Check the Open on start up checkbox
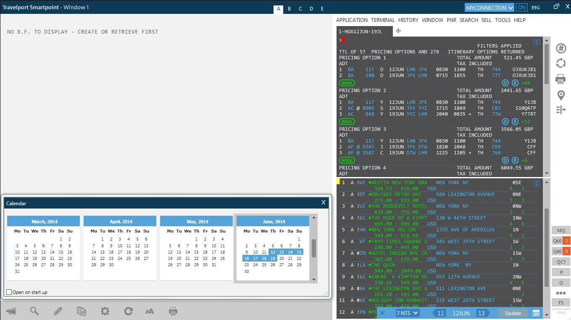This screenshot has width=571, height=320. click(x=9, y=292)
